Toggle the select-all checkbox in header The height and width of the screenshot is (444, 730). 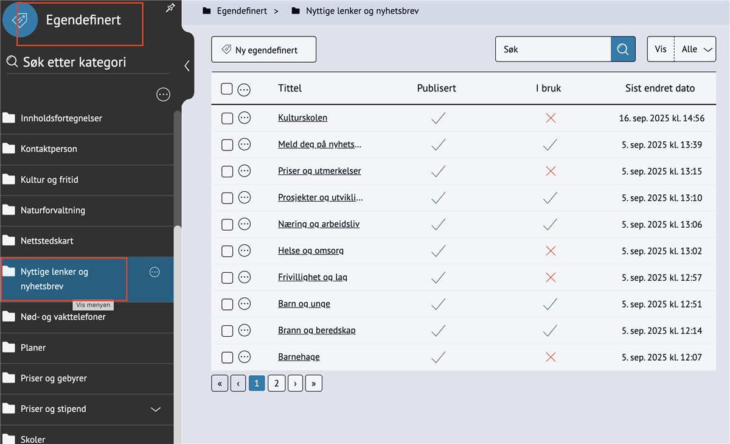point(227,89)
